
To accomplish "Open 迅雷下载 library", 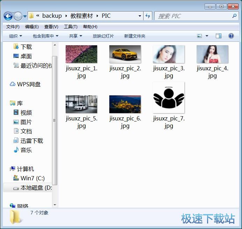I will click(28, 141).
